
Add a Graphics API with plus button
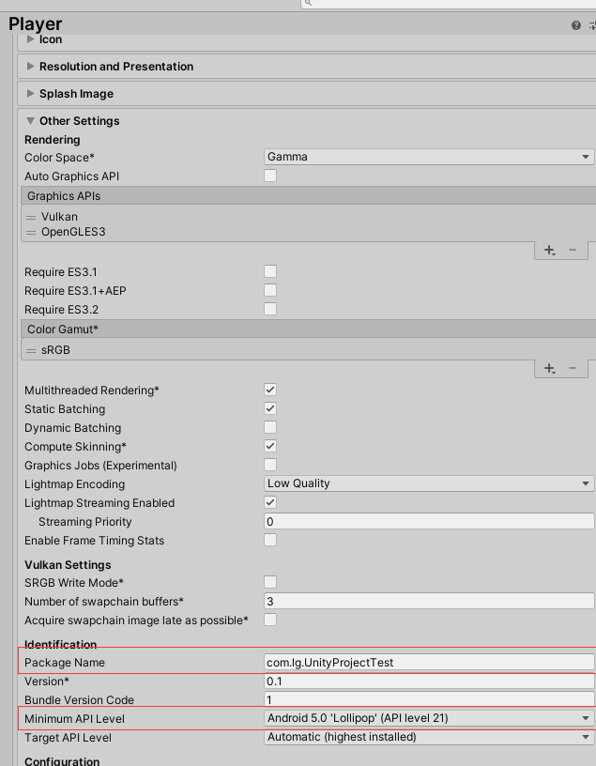[x=549, y=250]
